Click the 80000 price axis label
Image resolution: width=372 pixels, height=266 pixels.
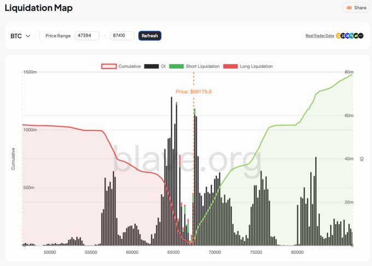click(297, 252)
